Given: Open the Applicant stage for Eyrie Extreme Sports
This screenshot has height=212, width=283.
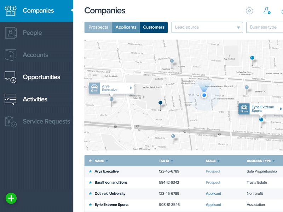Looking at the screenshot, I should [213, 205].
